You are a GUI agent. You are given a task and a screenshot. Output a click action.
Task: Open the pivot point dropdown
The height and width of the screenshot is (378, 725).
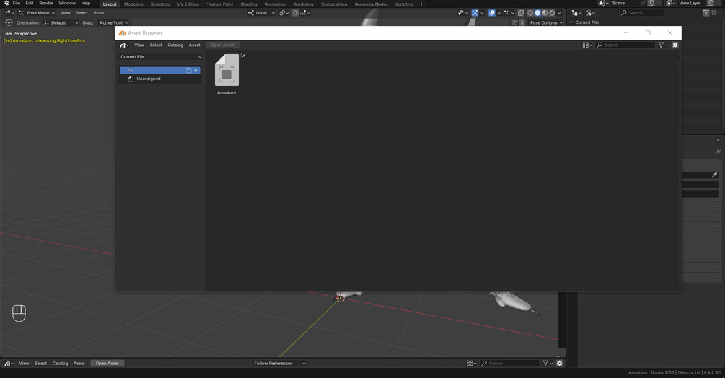[284, 13]
